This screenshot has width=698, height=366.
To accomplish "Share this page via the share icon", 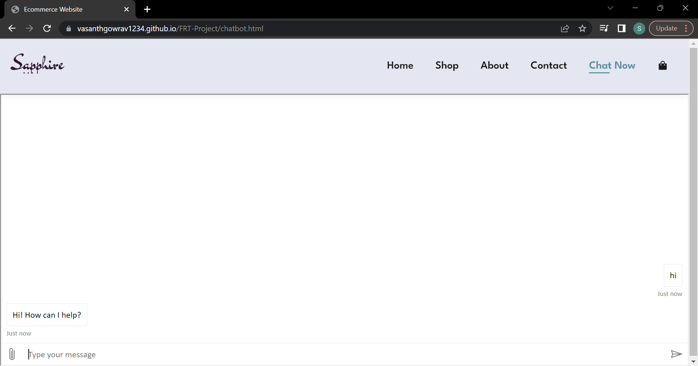I will [565, 28].
